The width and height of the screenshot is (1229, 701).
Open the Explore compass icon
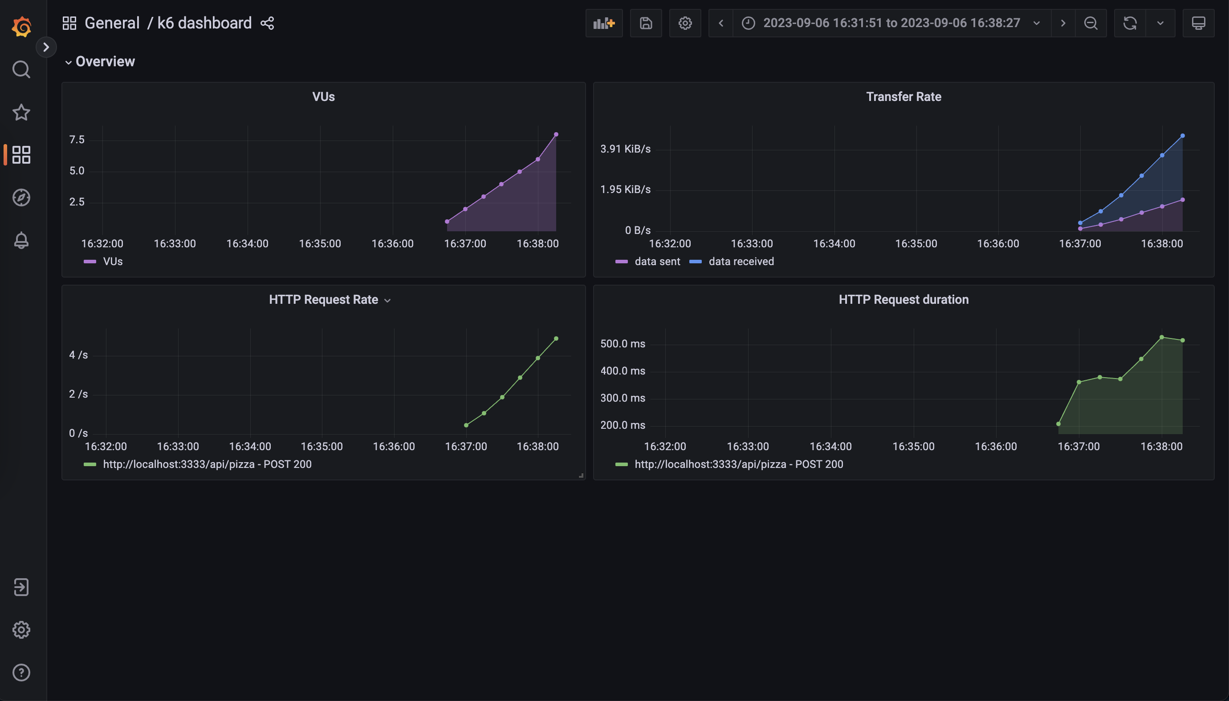21,197
